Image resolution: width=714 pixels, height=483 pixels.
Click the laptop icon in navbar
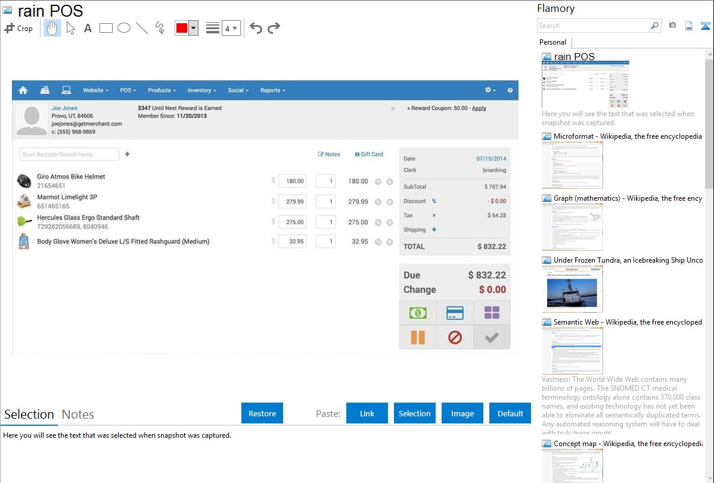pos(67,90)
